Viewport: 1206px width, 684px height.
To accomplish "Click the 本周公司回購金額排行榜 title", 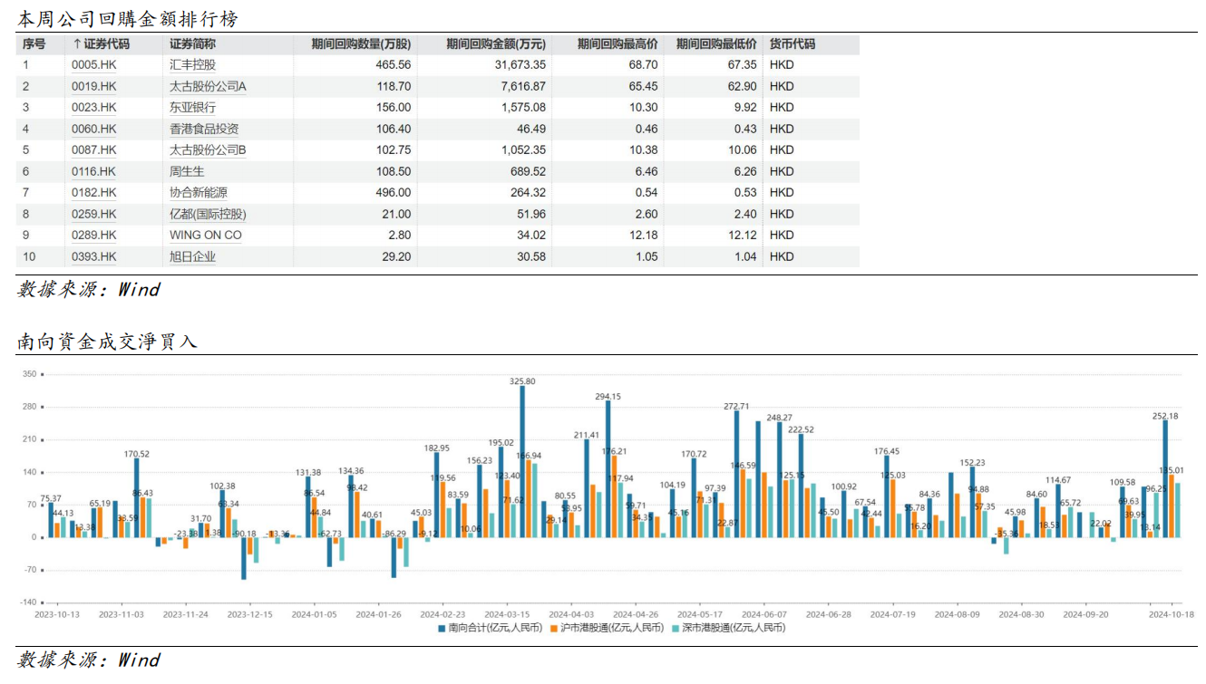I will click(128, 18).
